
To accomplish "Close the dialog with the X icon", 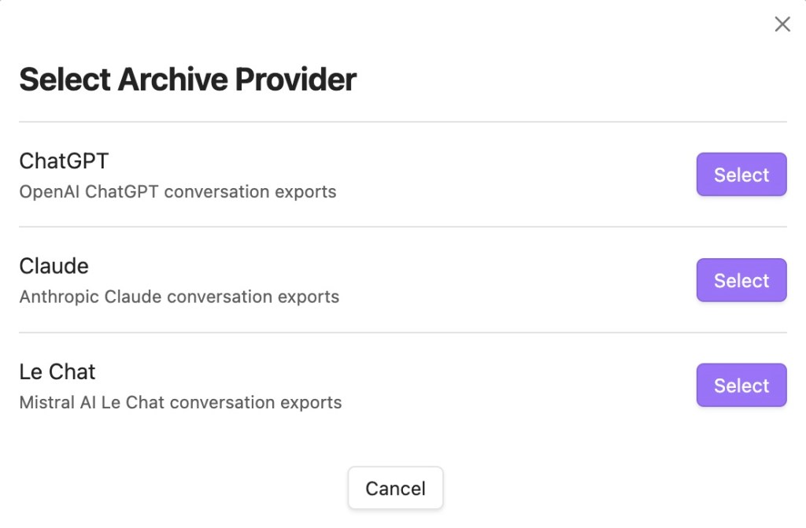I will (x=782, y=24).
